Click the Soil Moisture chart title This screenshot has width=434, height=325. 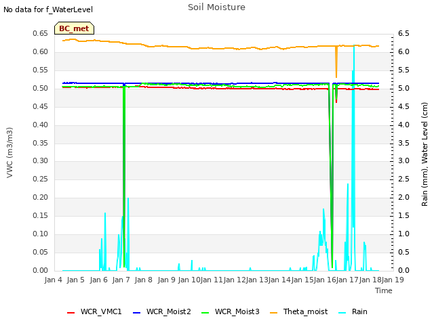pos(216,7)
